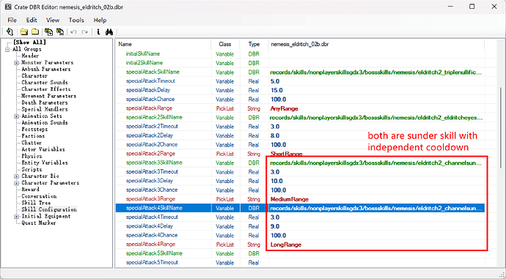Click the Type column header
506x279 pixels.
pos(254,45)
